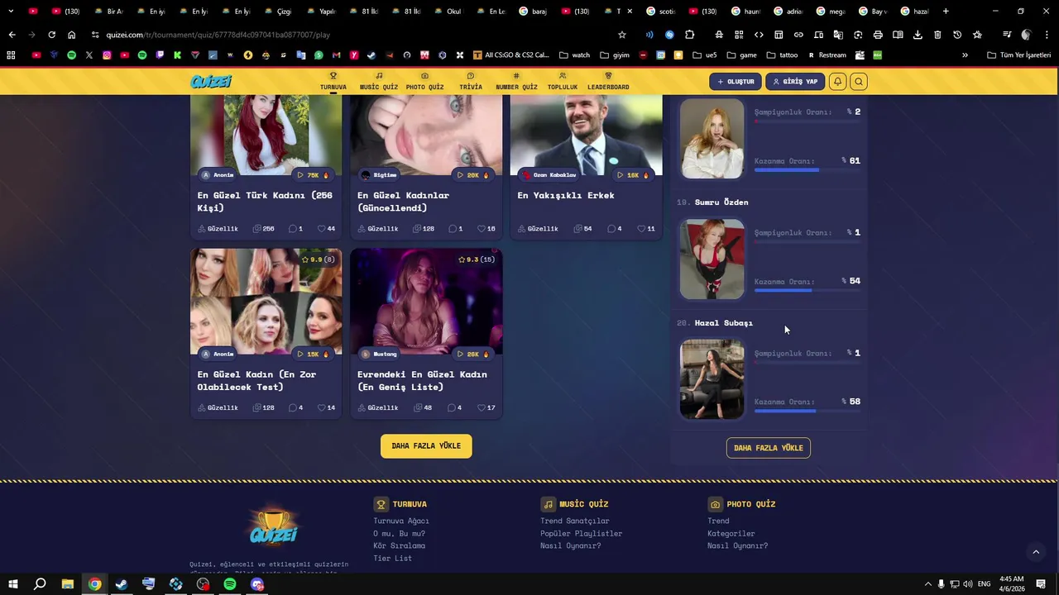
Task: Open the browser home page icon
Action: click(x=71, y=35)
